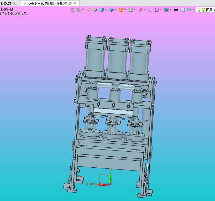Click the yellow circle layer icon
Screen dimensions: 215x201
(203, 10)
